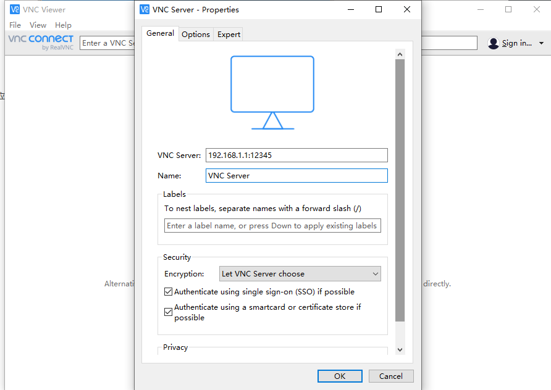Click into the Name field
551x390 pixels.
tap(297, 175)
